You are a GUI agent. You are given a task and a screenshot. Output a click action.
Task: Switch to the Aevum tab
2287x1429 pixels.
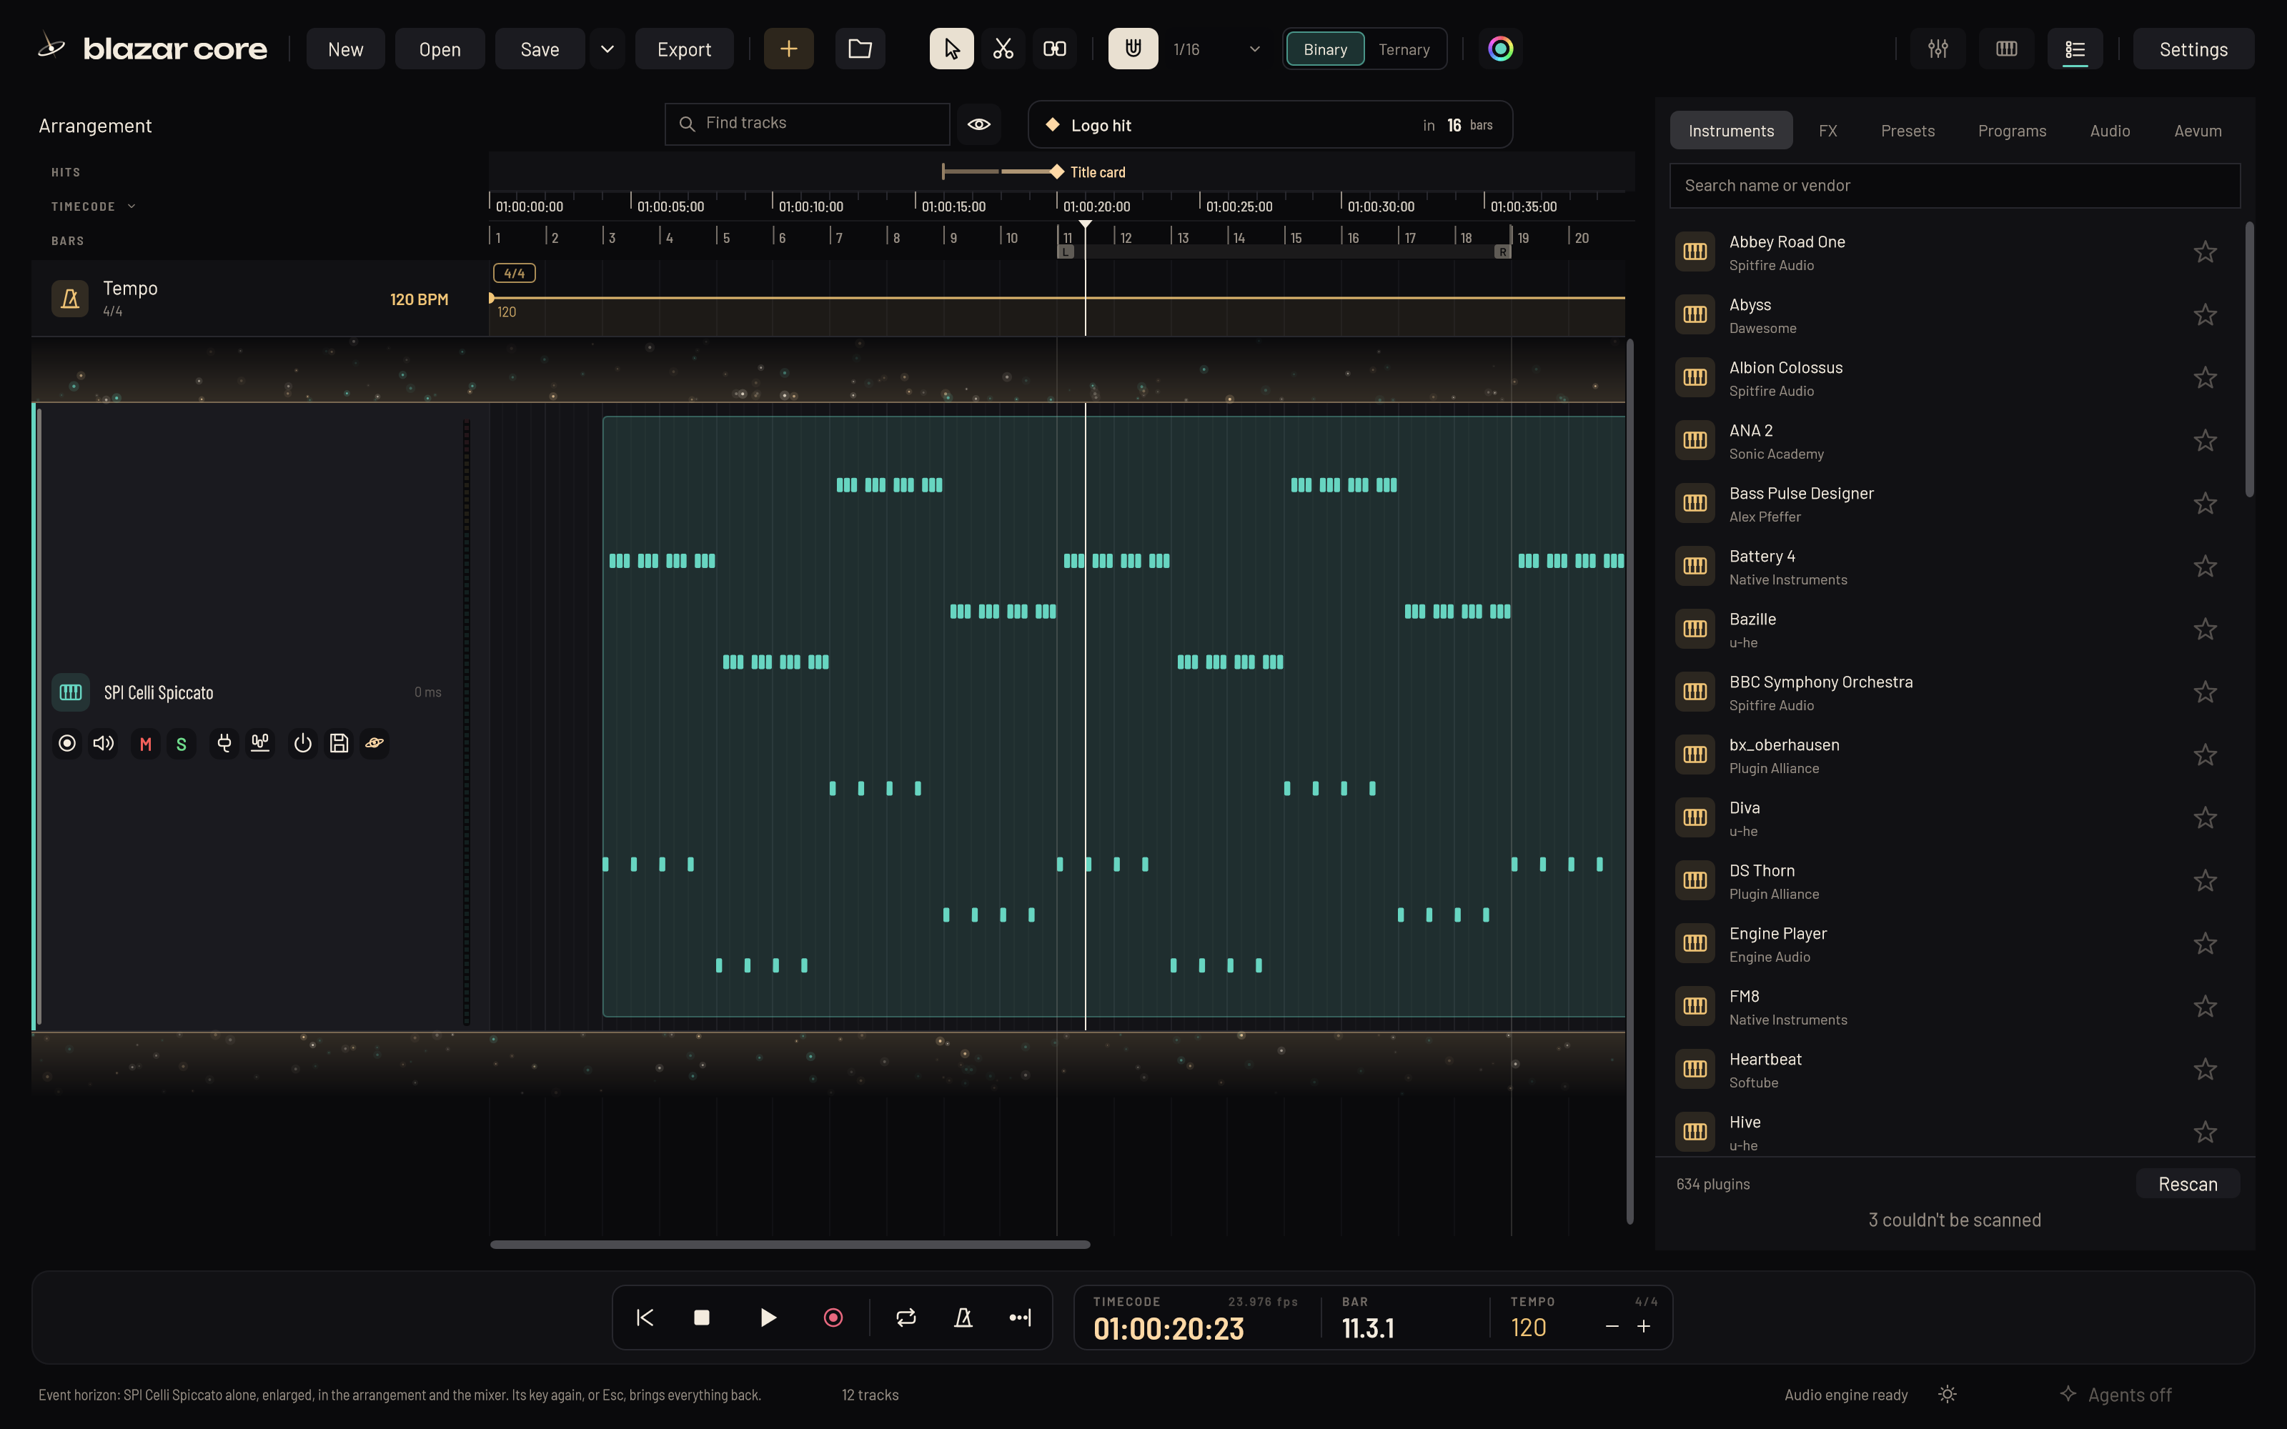[2197, 131]
